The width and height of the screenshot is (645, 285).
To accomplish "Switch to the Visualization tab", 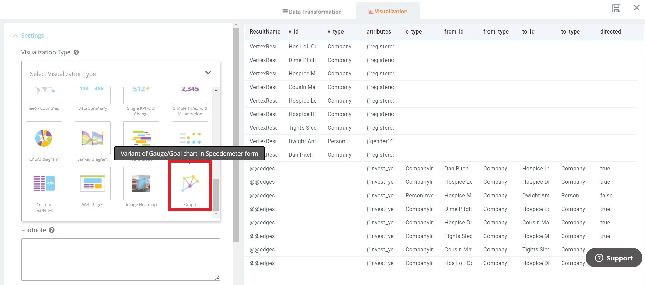I will 388,12.
